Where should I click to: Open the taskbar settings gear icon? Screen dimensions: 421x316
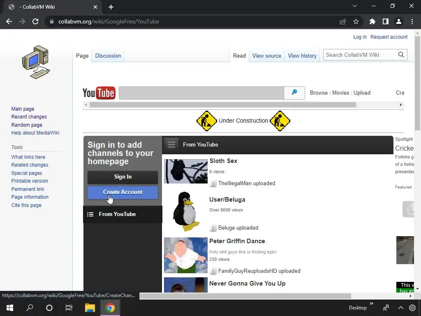coord(412,308)
